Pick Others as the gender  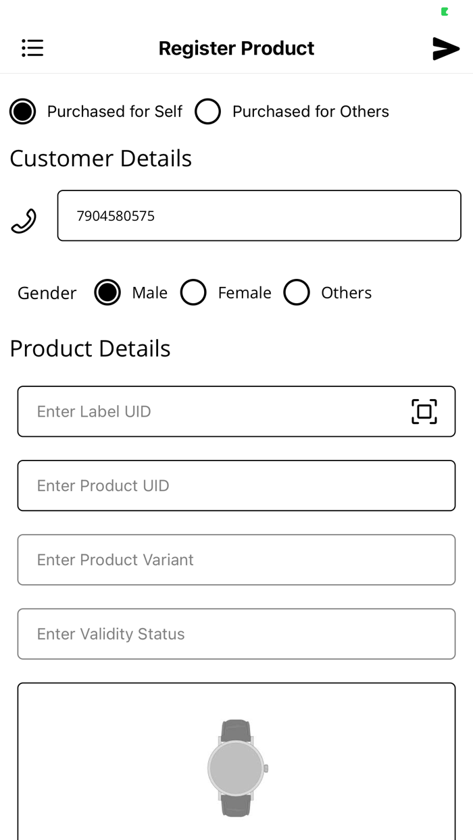[x=297, y=292]
